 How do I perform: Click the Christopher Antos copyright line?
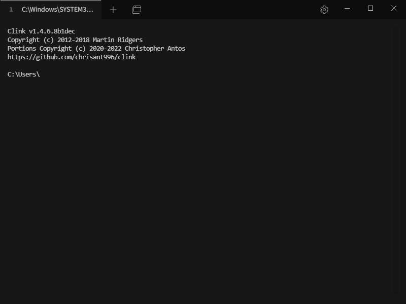pyautogui.click(x=96, y=48)
